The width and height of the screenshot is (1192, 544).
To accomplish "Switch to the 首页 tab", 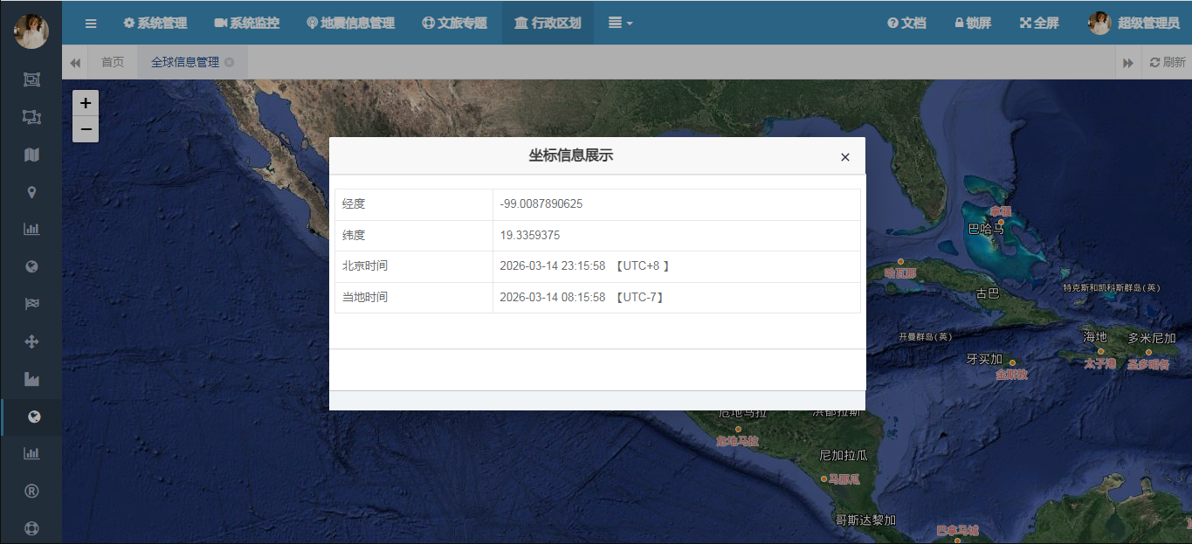I will coord(113,62).
